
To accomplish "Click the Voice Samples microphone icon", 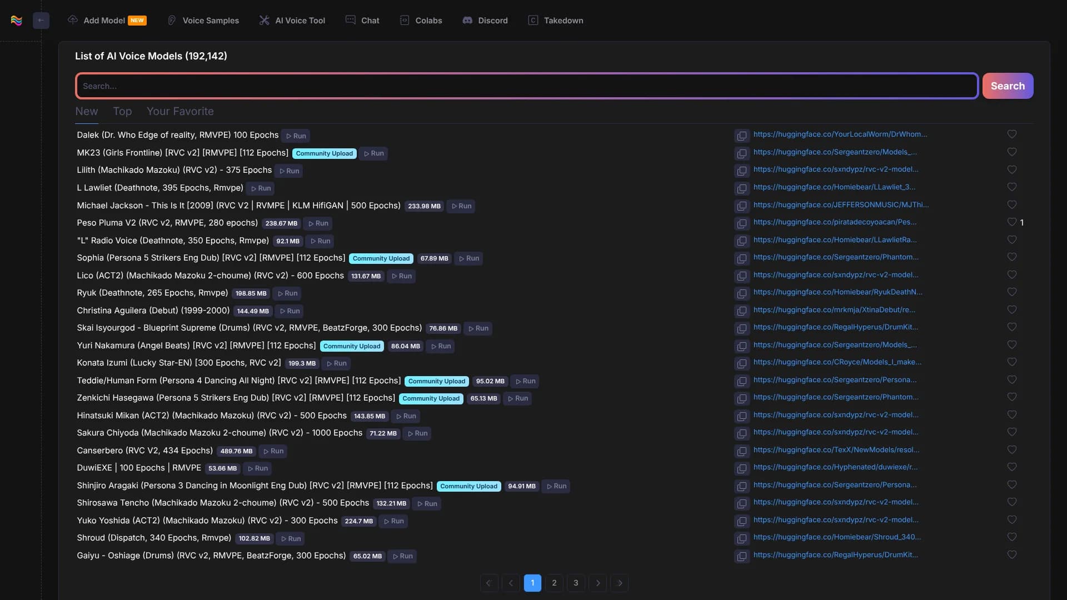I will pos(172,21).
